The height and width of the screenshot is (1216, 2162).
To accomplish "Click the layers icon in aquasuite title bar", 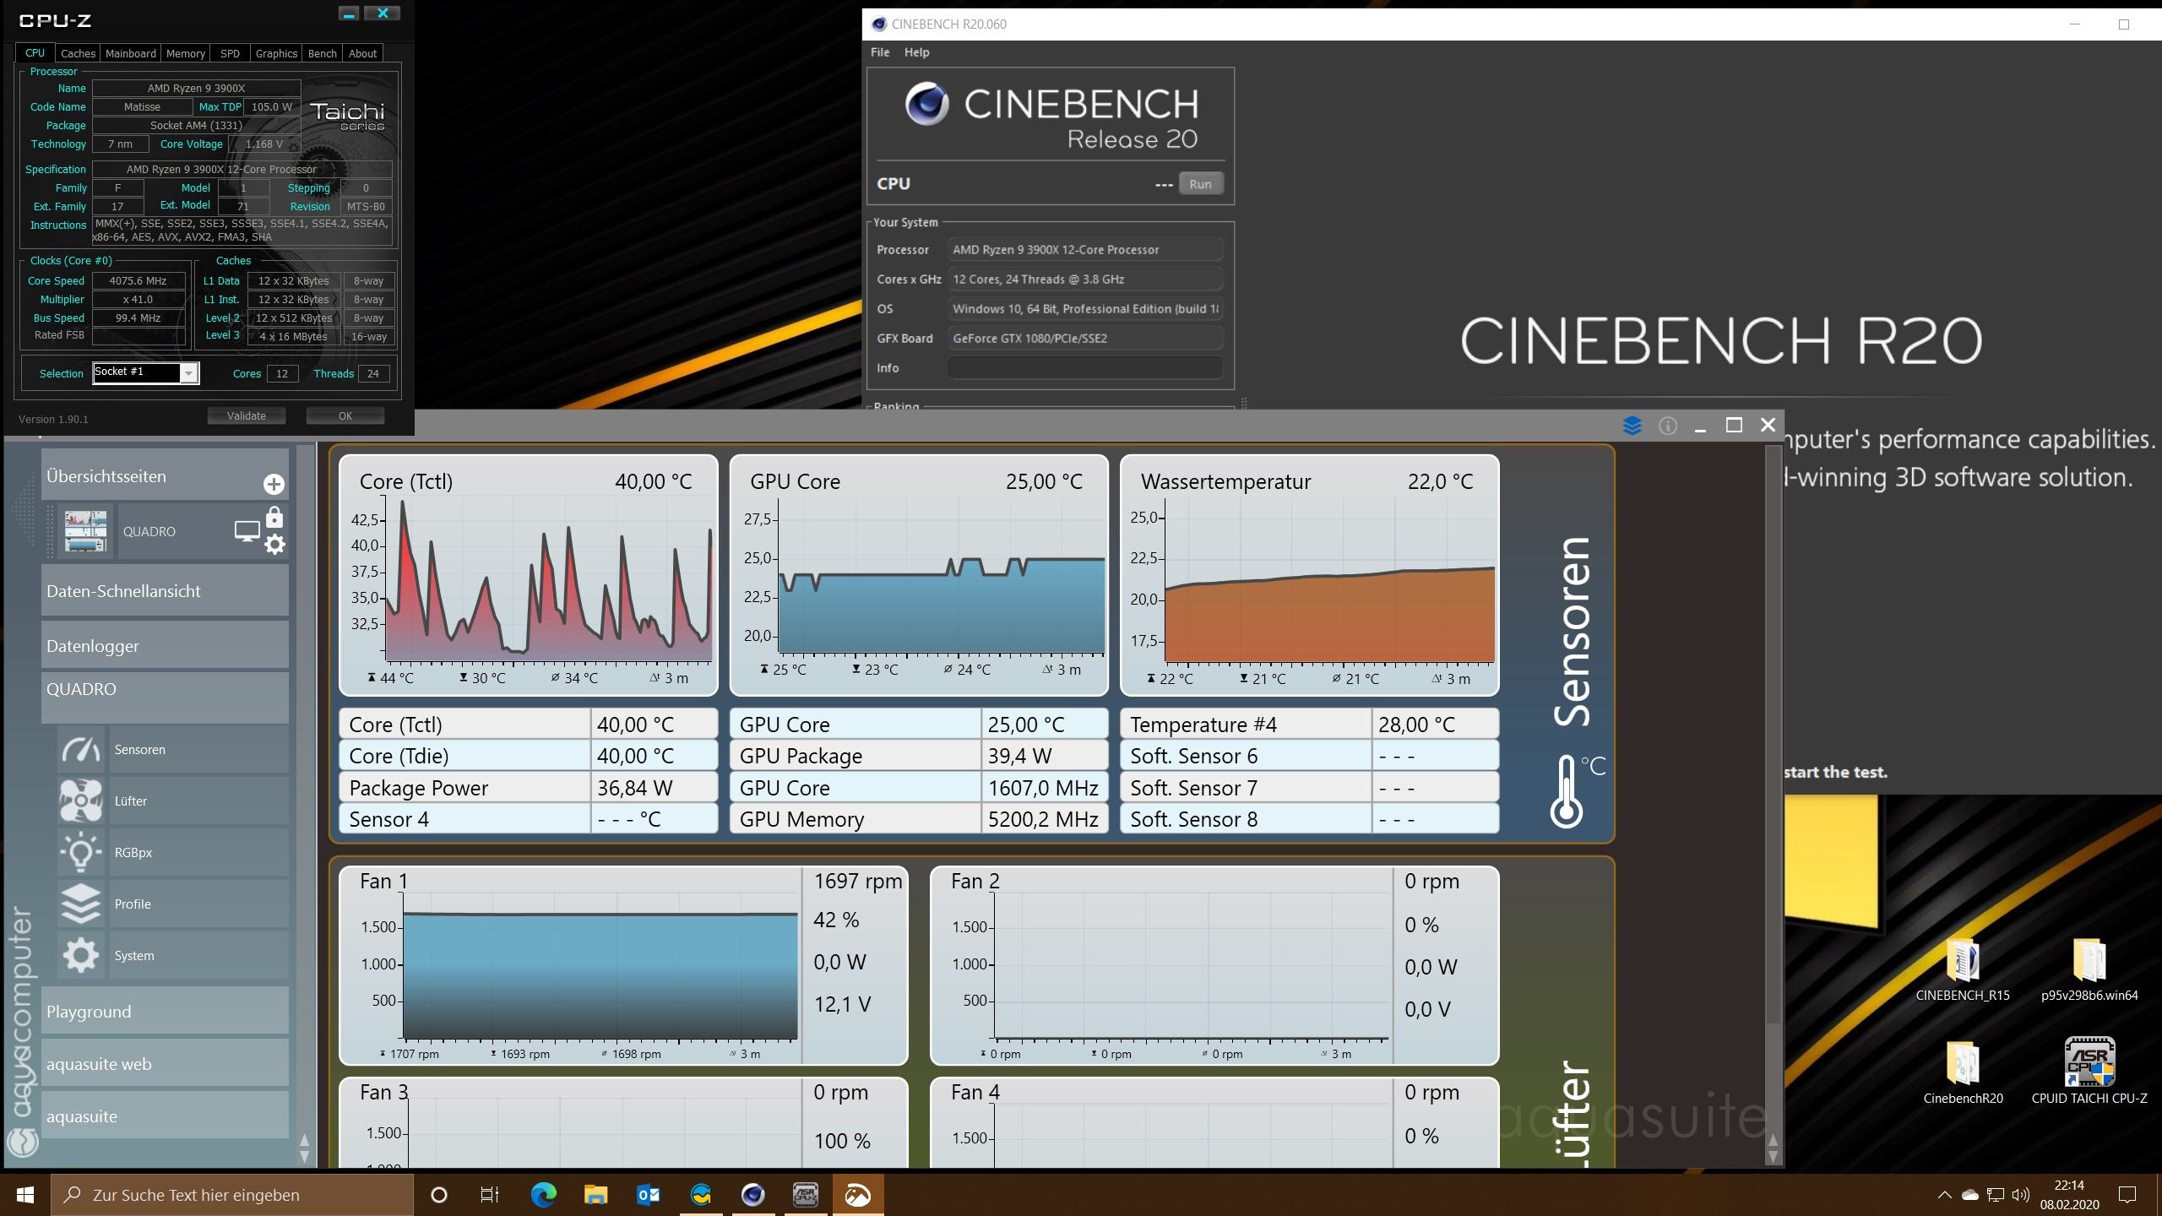I will (1632, 426).
